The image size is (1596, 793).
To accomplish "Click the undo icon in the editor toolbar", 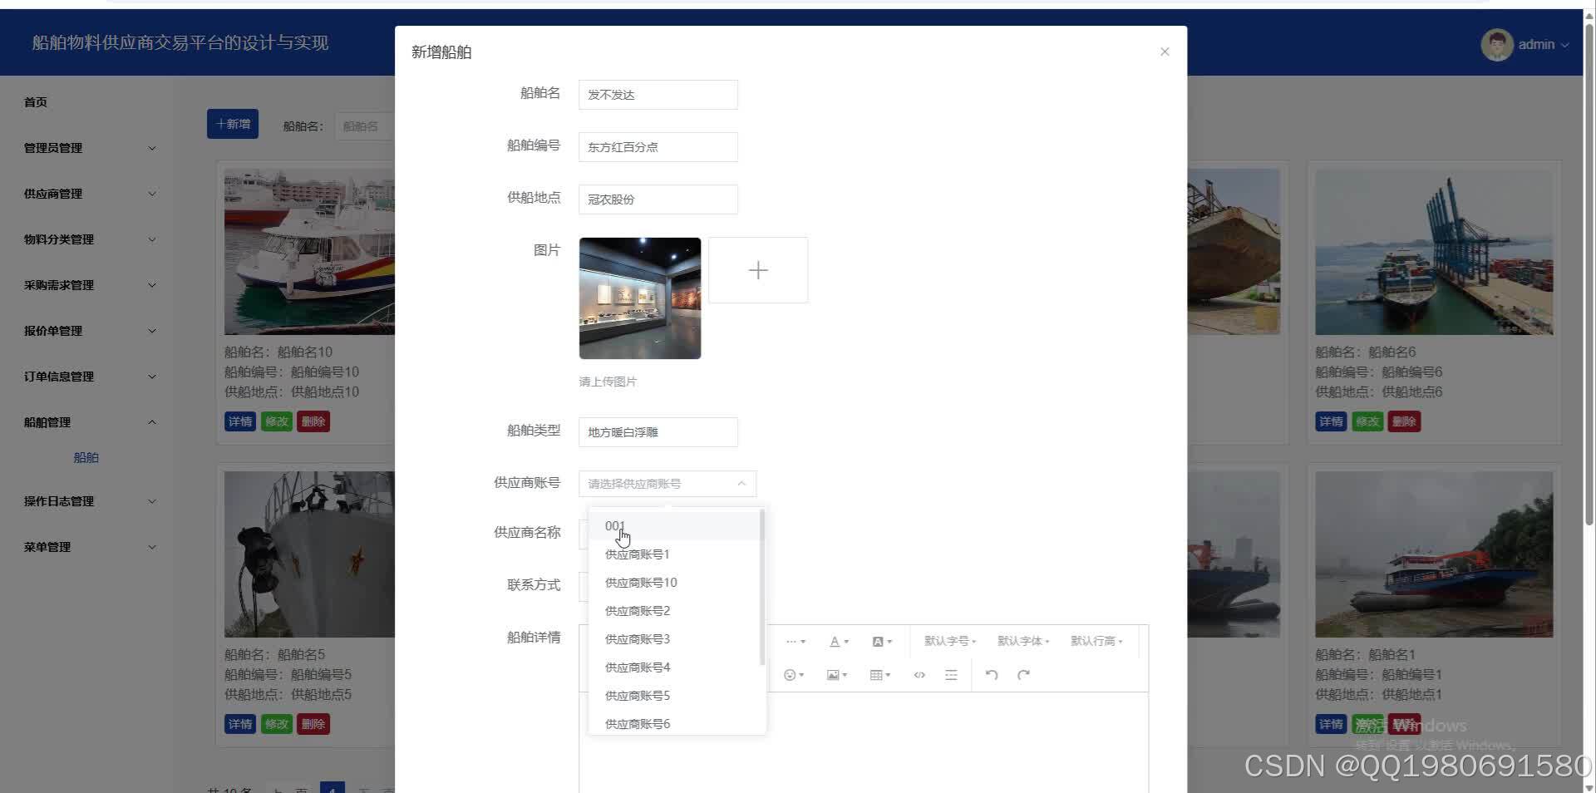I will click(x=990, y=674).
